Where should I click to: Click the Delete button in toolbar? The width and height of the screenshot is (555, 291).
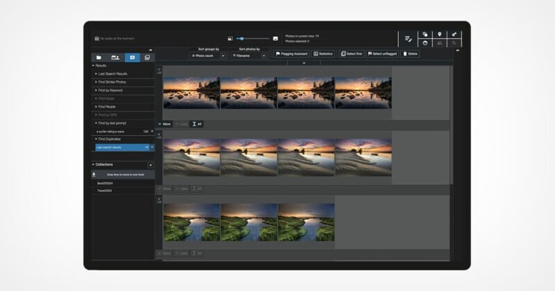[411, 53]
